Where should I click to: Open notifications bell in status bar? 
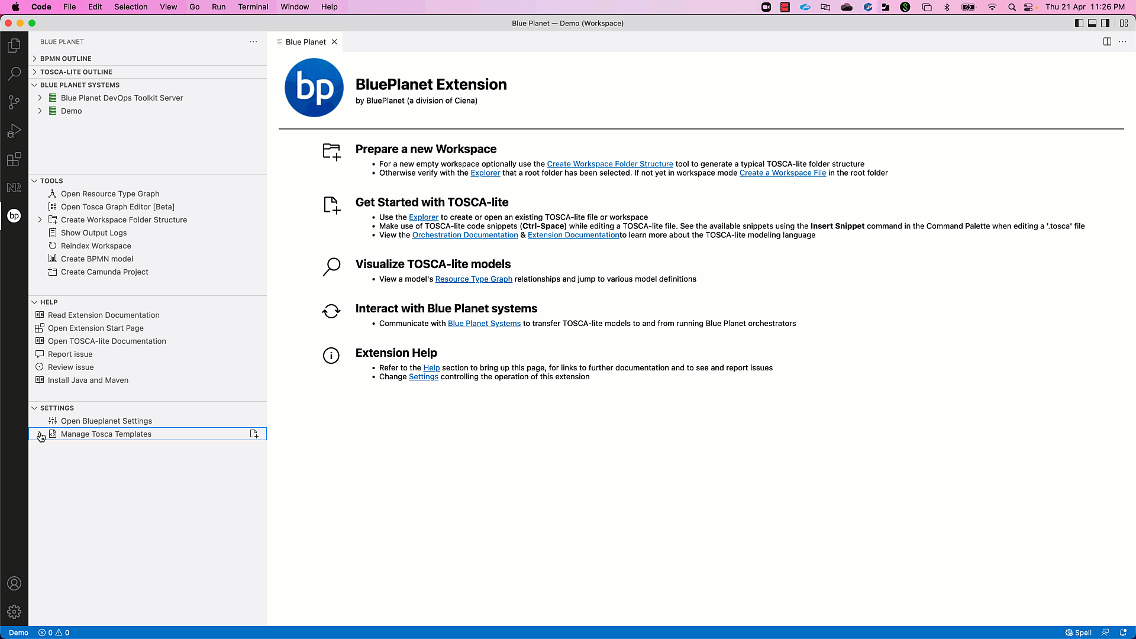click(x=1123, y=632)
